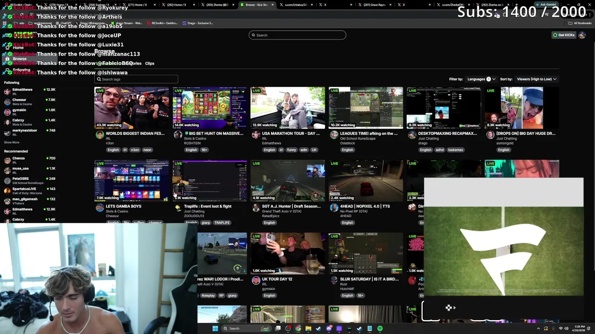Screen dimensions: 595x334
Task: Click HutchMF avatar under Slur Saturday stream
Action: tap(334, 281)
